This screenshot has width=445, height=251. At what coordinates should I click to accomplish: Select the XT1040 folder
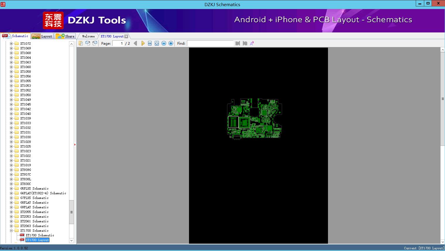pyautogui.click(x=25, y=114)
